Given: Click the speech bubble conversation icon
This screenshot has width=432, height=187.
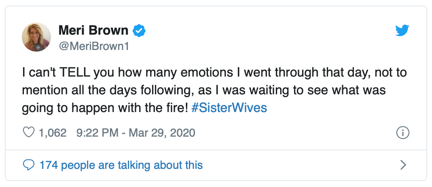Looking at the screenshot, I should pyautogui.click(x=29, y=165).
